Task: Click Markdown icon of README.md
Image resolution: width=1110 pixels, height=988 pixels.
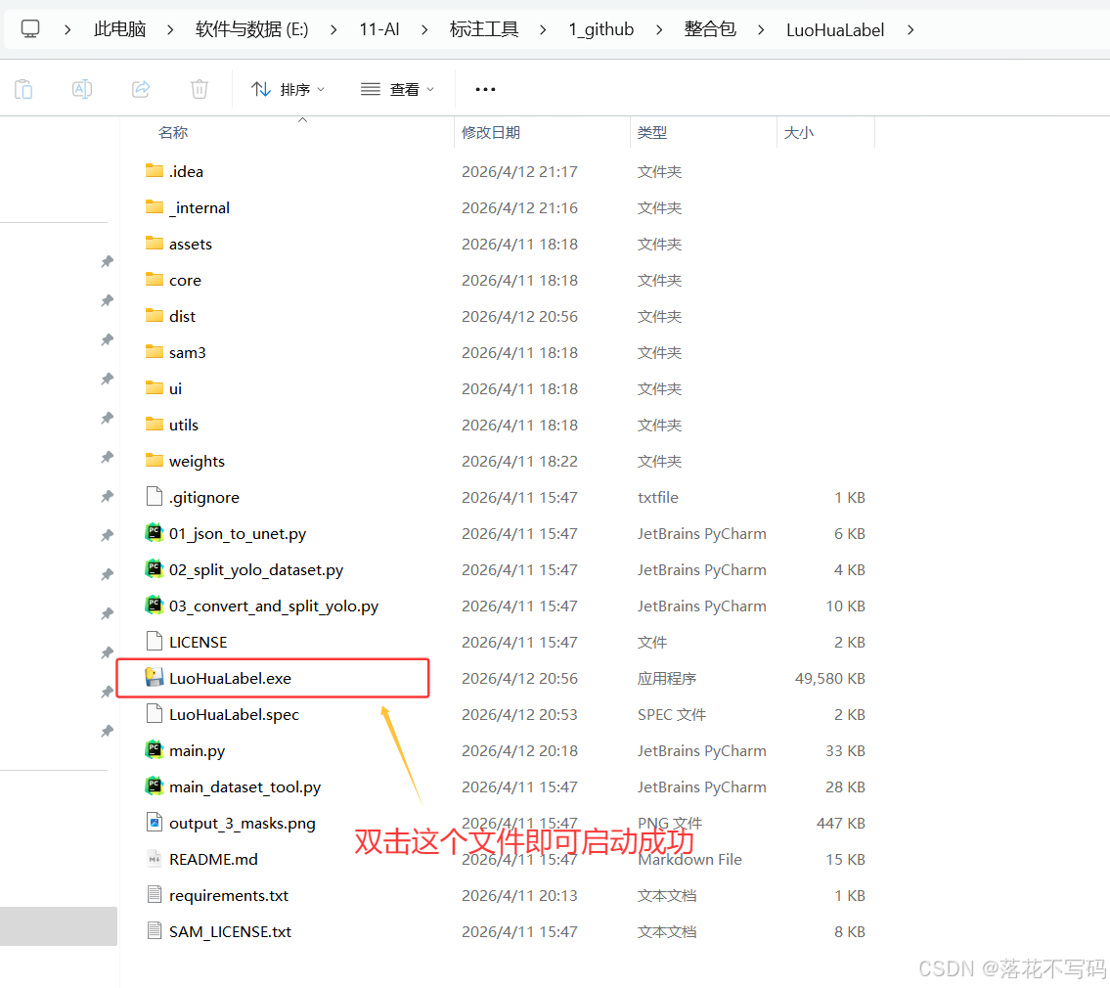Action: [x=155, y=859]
